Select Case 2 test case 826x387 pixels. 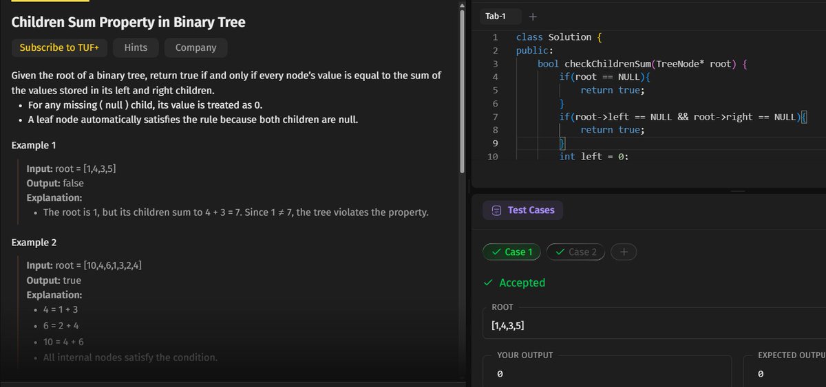coord(576,252)
